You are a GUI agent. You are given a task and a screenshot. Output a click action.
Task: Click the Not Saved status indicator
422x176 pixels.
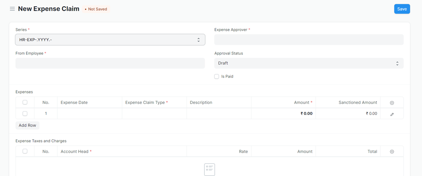tap(96, 9)
